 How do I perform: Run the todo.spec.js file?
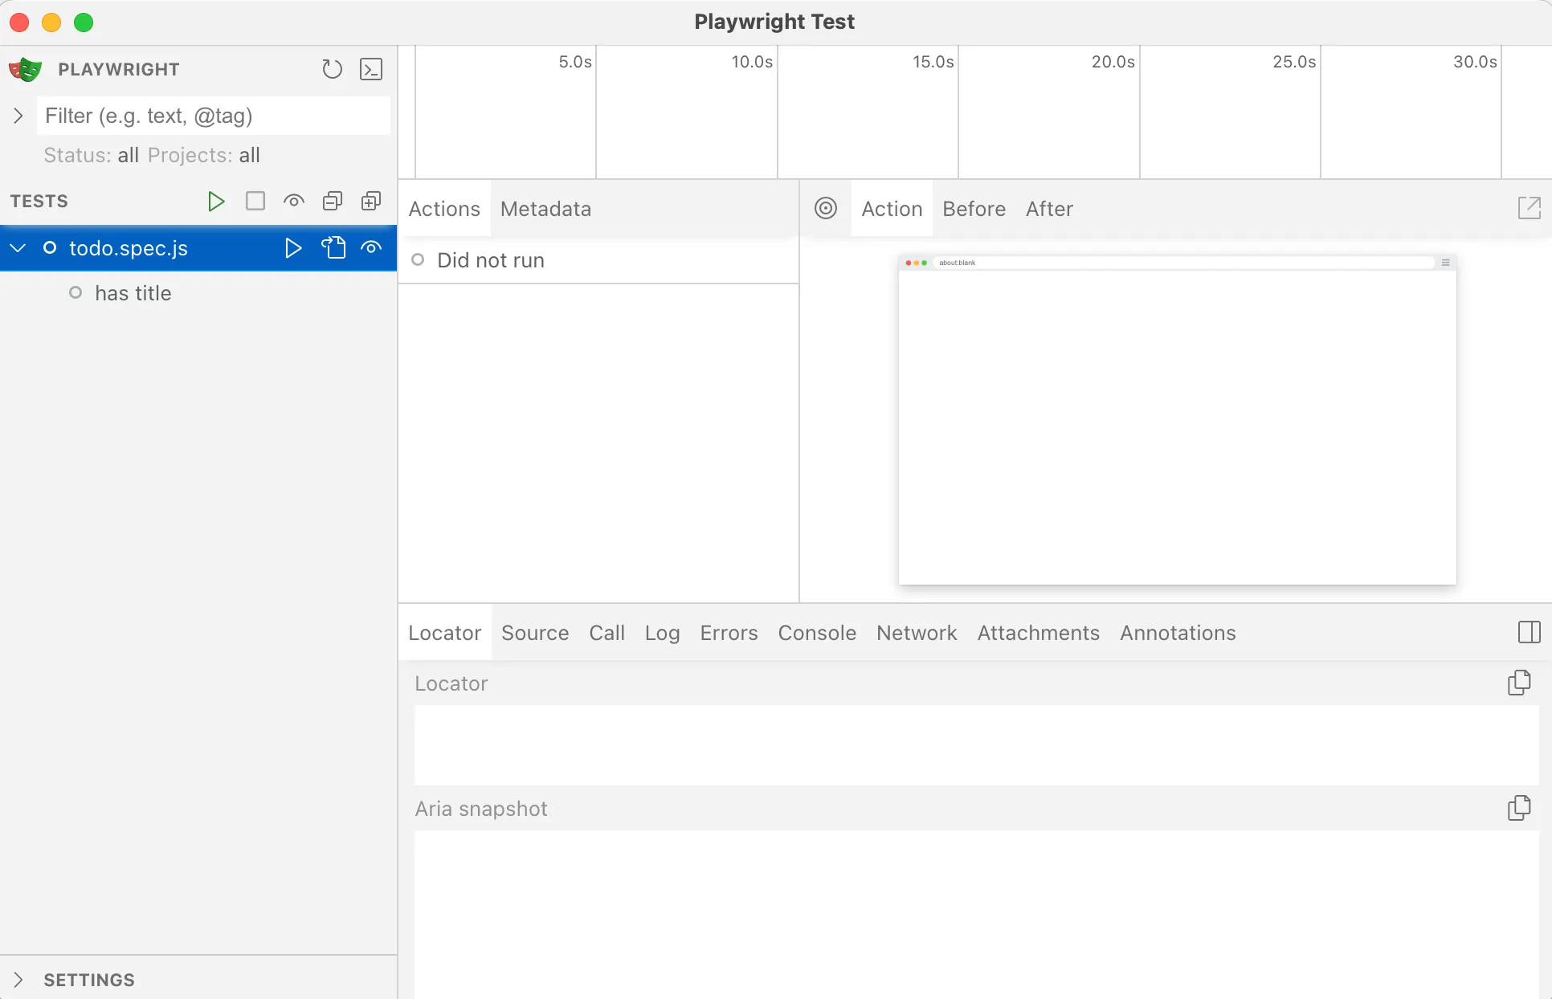tap(293, 248)
